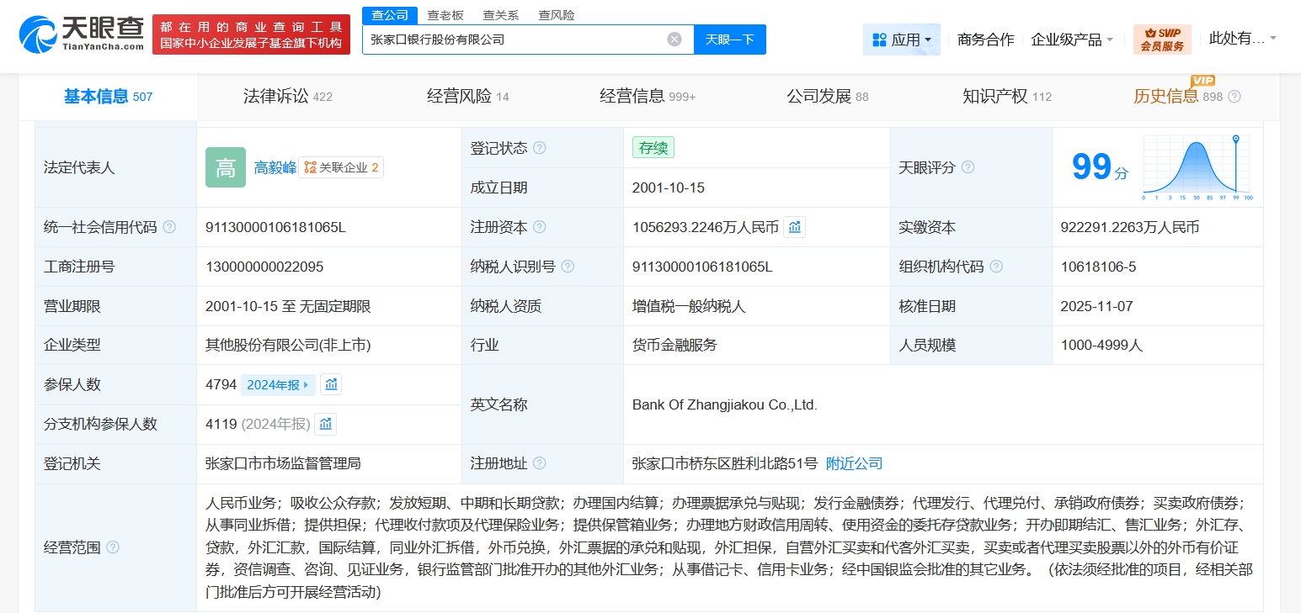This screenshot has width=1301, height=613.
Task: Select the 查老板 search mode
Action: [445, 15]
